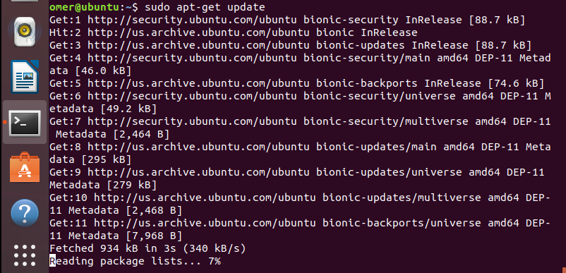566x273 pixels.
Task: Open the Help question mark icon
Action: pos(25,213)
